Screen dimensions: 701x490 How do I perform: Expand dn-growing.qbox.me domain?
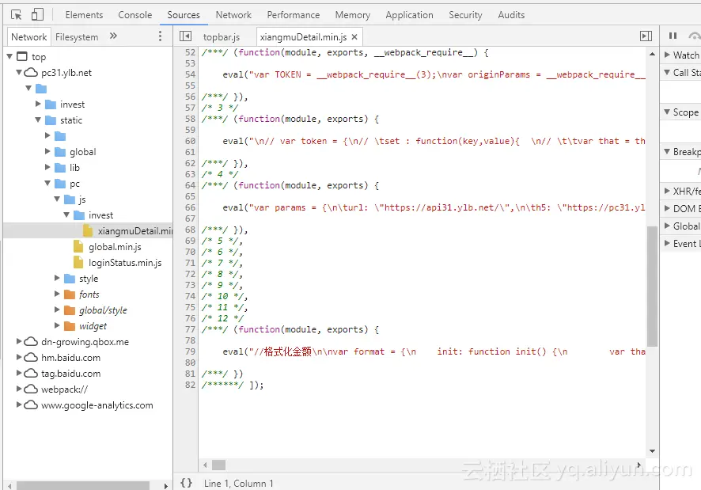(x=19, y=341)
